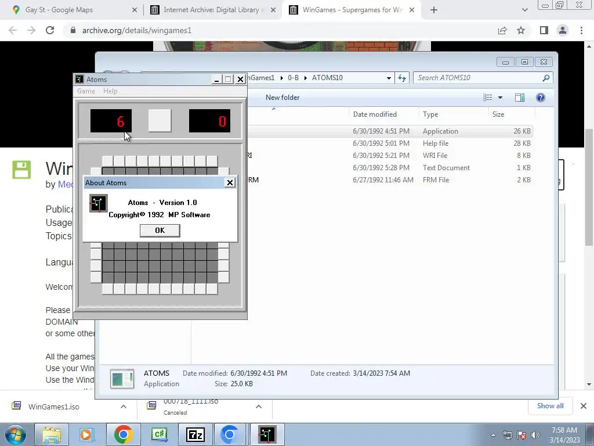Refresh the Explorer folder view
The image size is (594, 446).
(402, 78)
